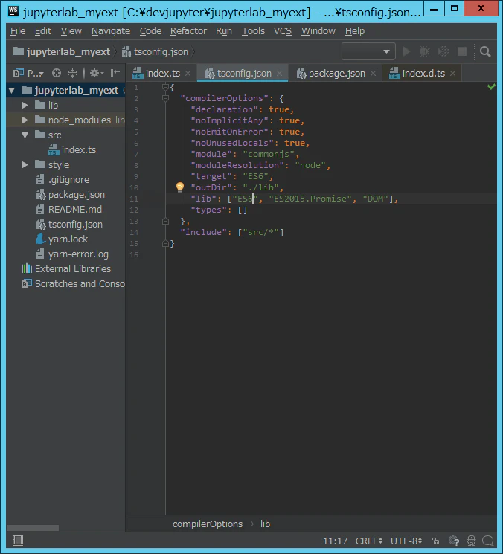Open background tasks indicator in status bar

[488, 541]
